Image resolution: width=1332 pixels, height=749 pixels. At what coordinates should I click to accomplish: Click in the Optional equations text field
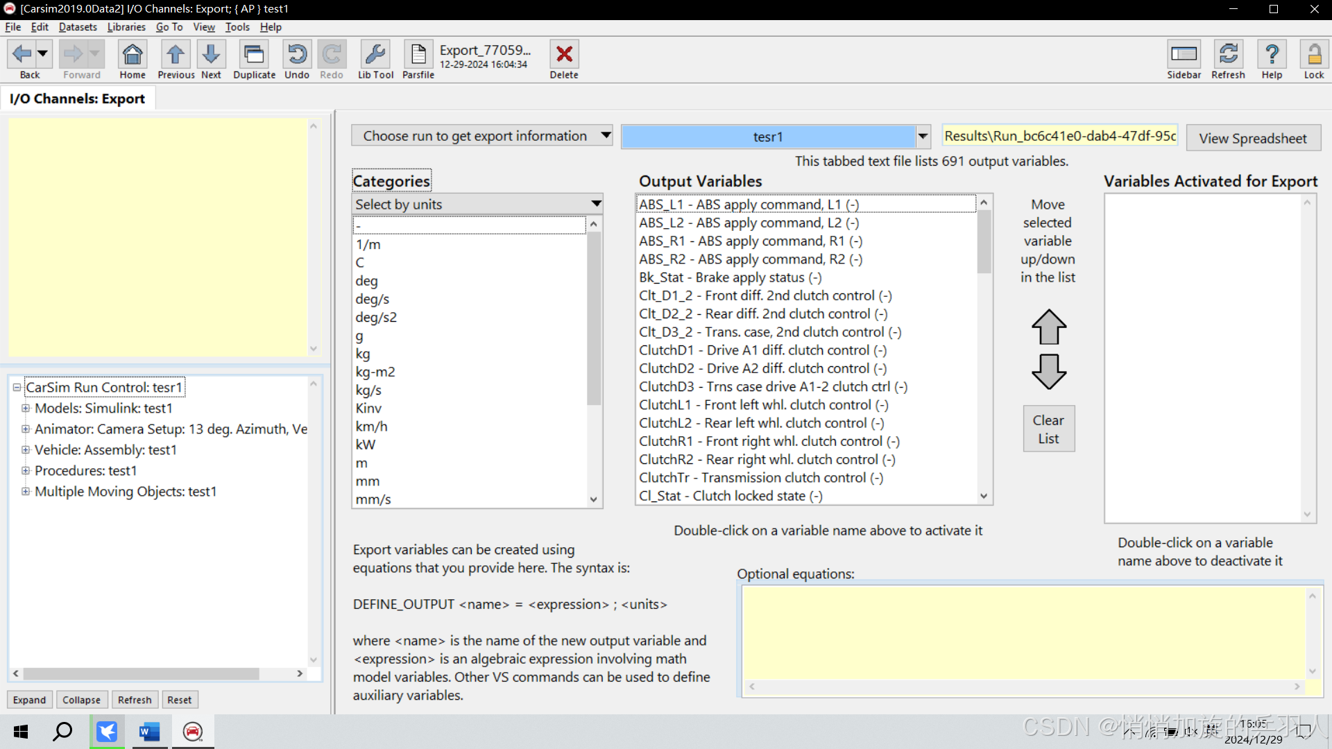1023,632
